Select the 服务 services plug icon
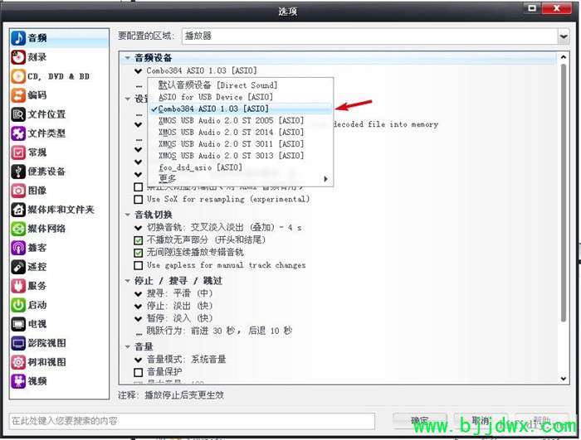 coord(18,286)
